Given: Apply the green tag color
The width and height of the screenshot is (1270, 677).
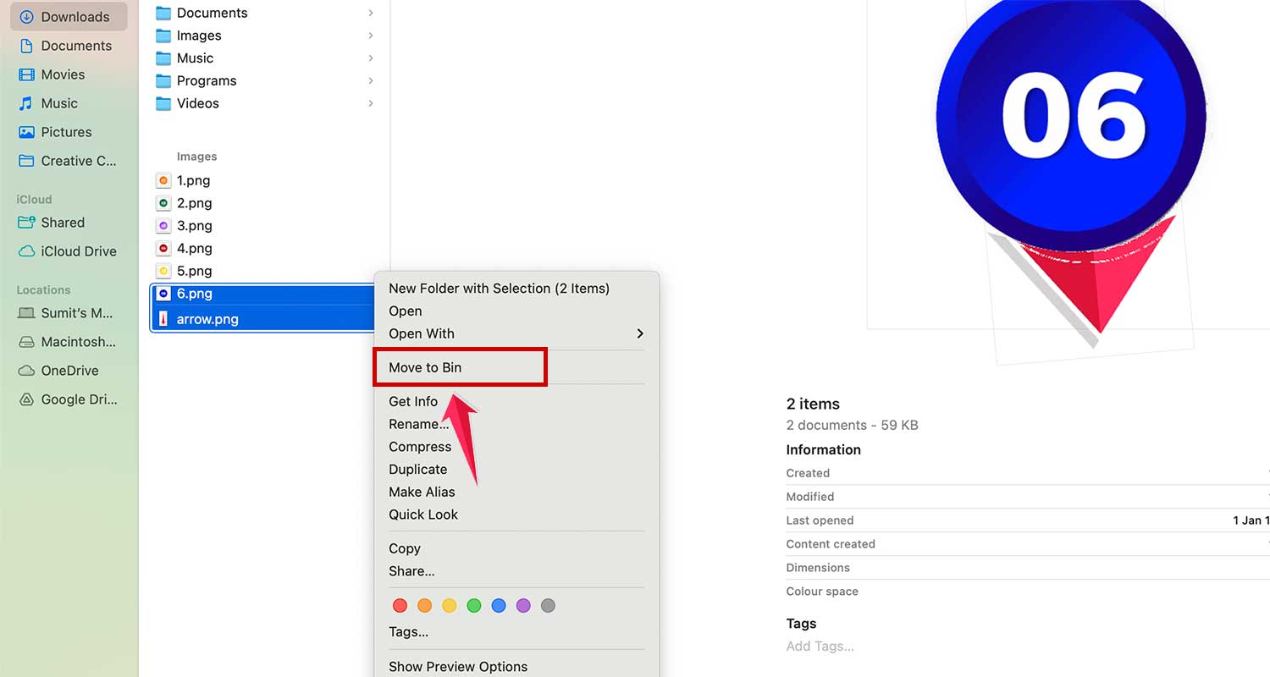Looking at the screenshot, I should (x=473, y=605).
